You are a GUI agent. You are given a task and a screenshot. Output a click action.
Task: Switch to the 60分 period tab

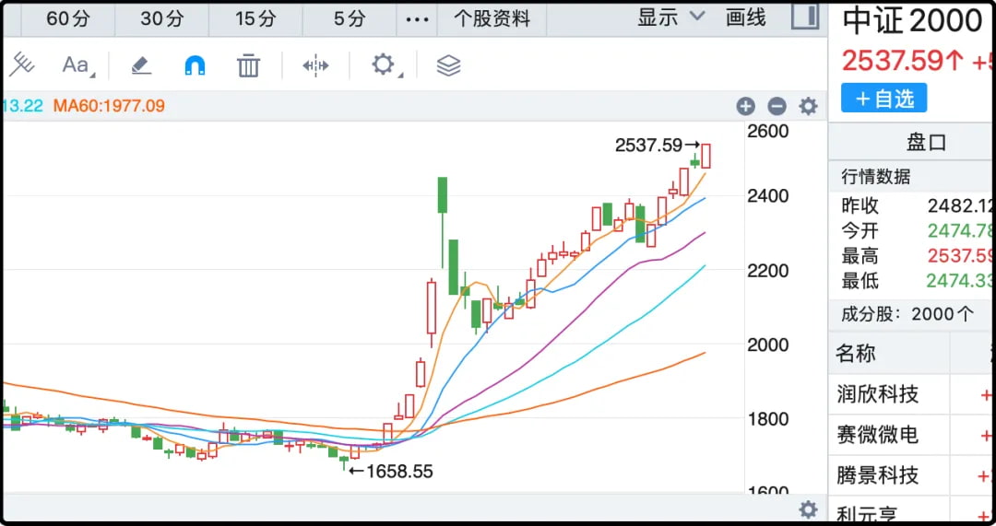(67, 18)
